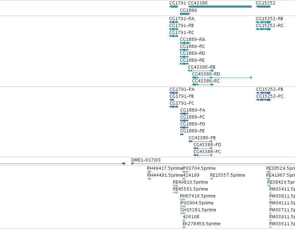Select EST RM04111.5prime label

(x=282, y=203)
